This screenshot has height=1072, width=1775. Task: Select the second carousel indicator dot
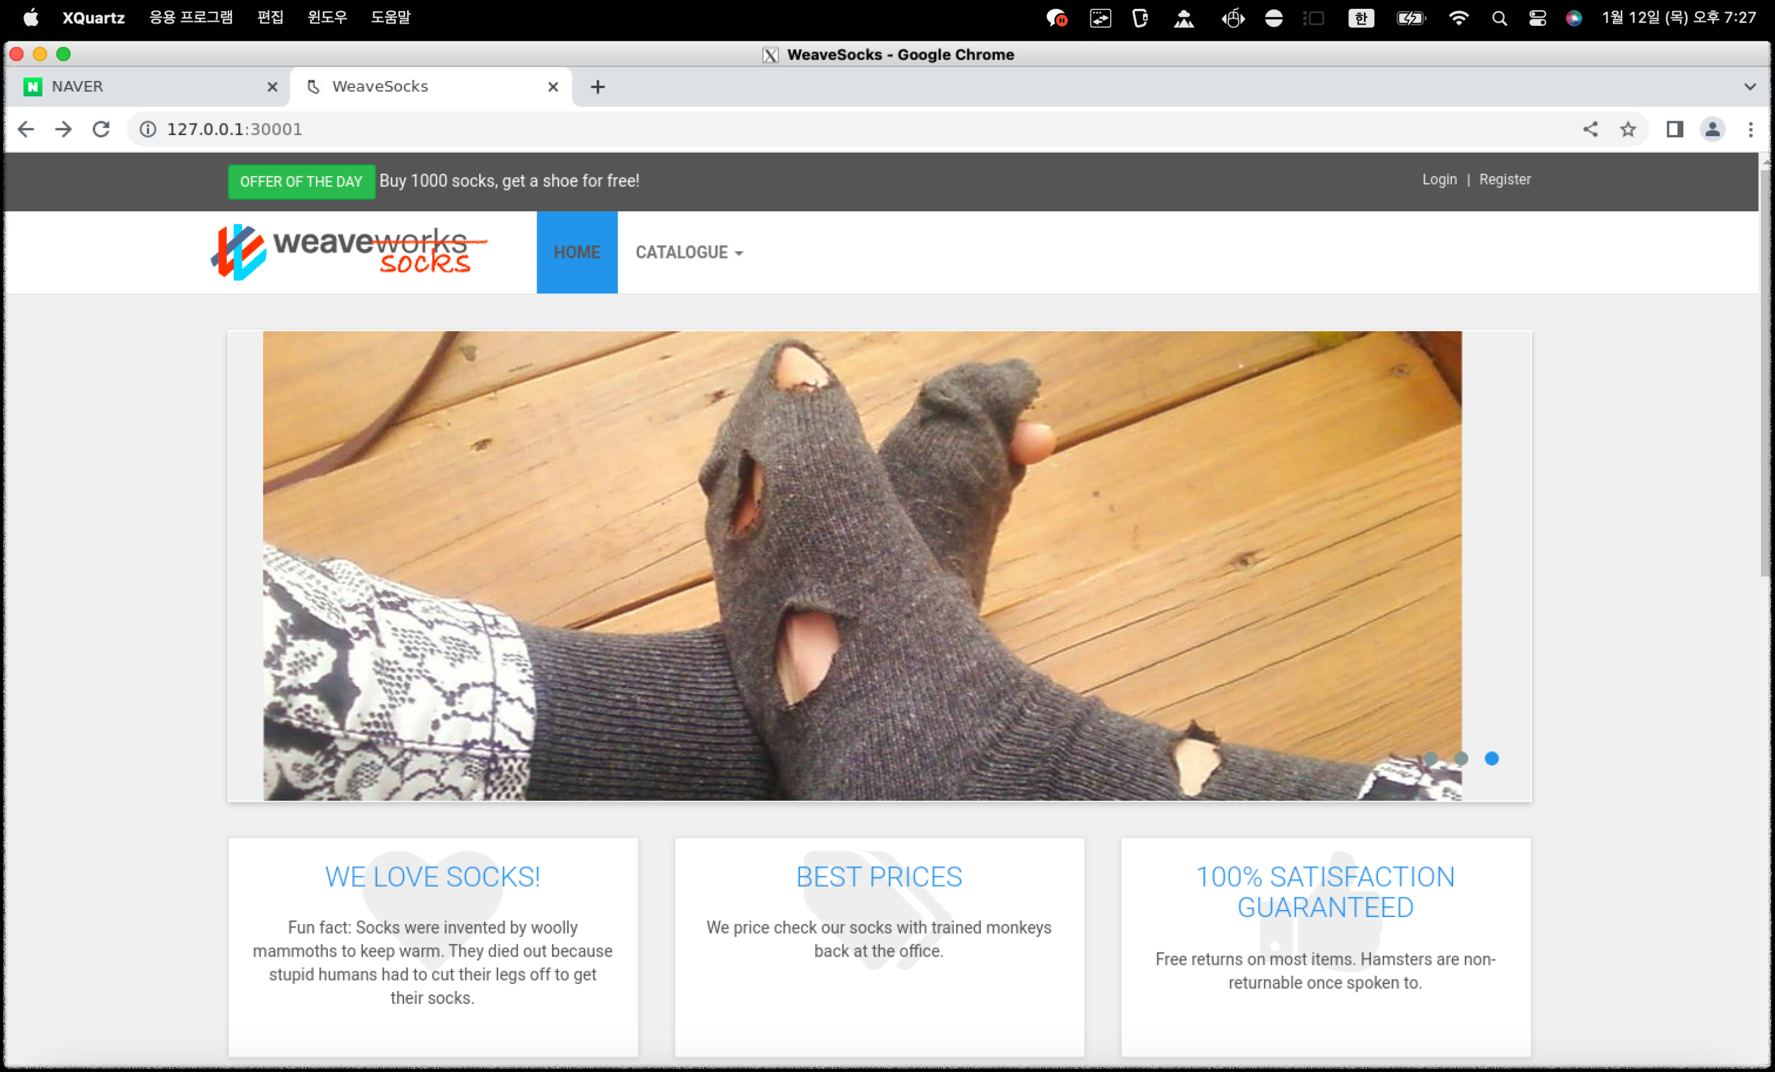coord(1461,758)
